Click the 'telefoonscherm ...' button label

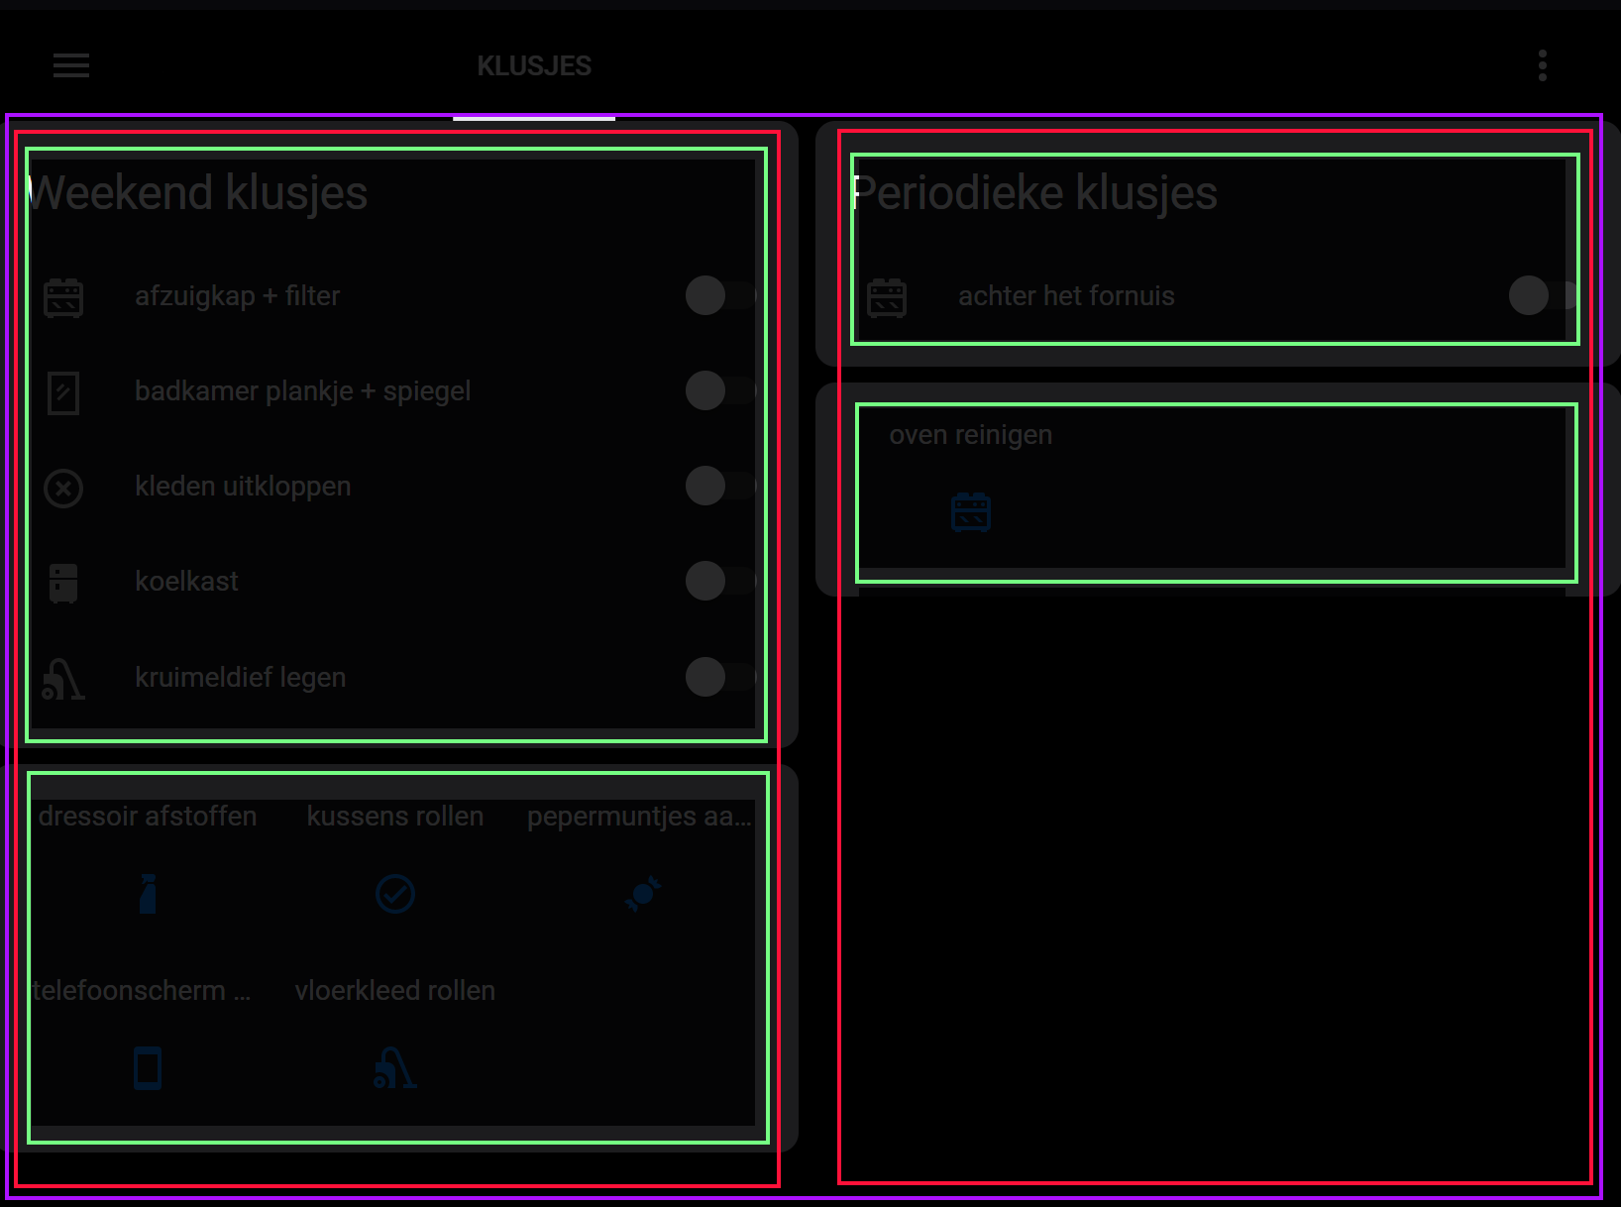point(142,990)
